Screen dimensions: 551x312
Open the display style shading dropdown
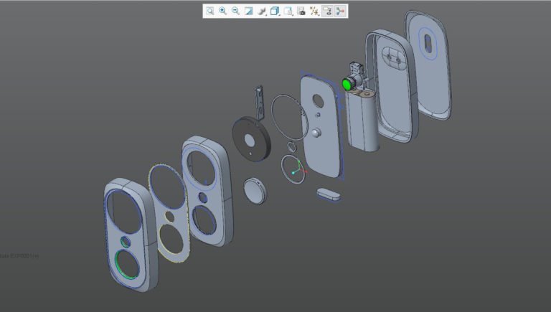[x=262, y=11]
